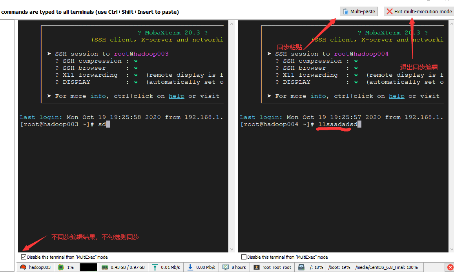
Task: Click '1%' CPU usage value
Action: click(70, 267)
